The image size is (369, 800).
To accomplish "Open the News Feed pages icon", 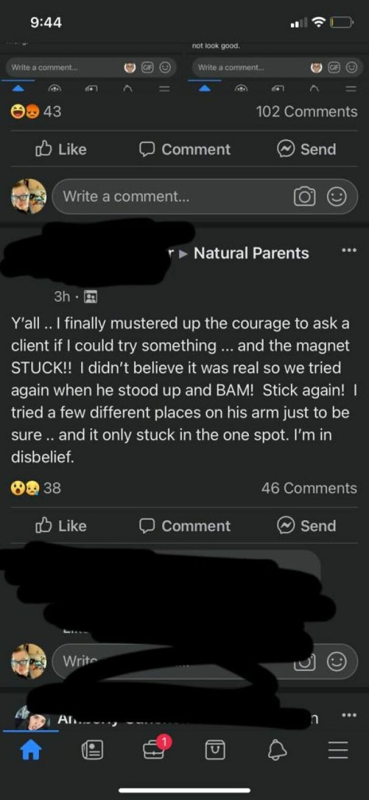I will click(92, 749).
